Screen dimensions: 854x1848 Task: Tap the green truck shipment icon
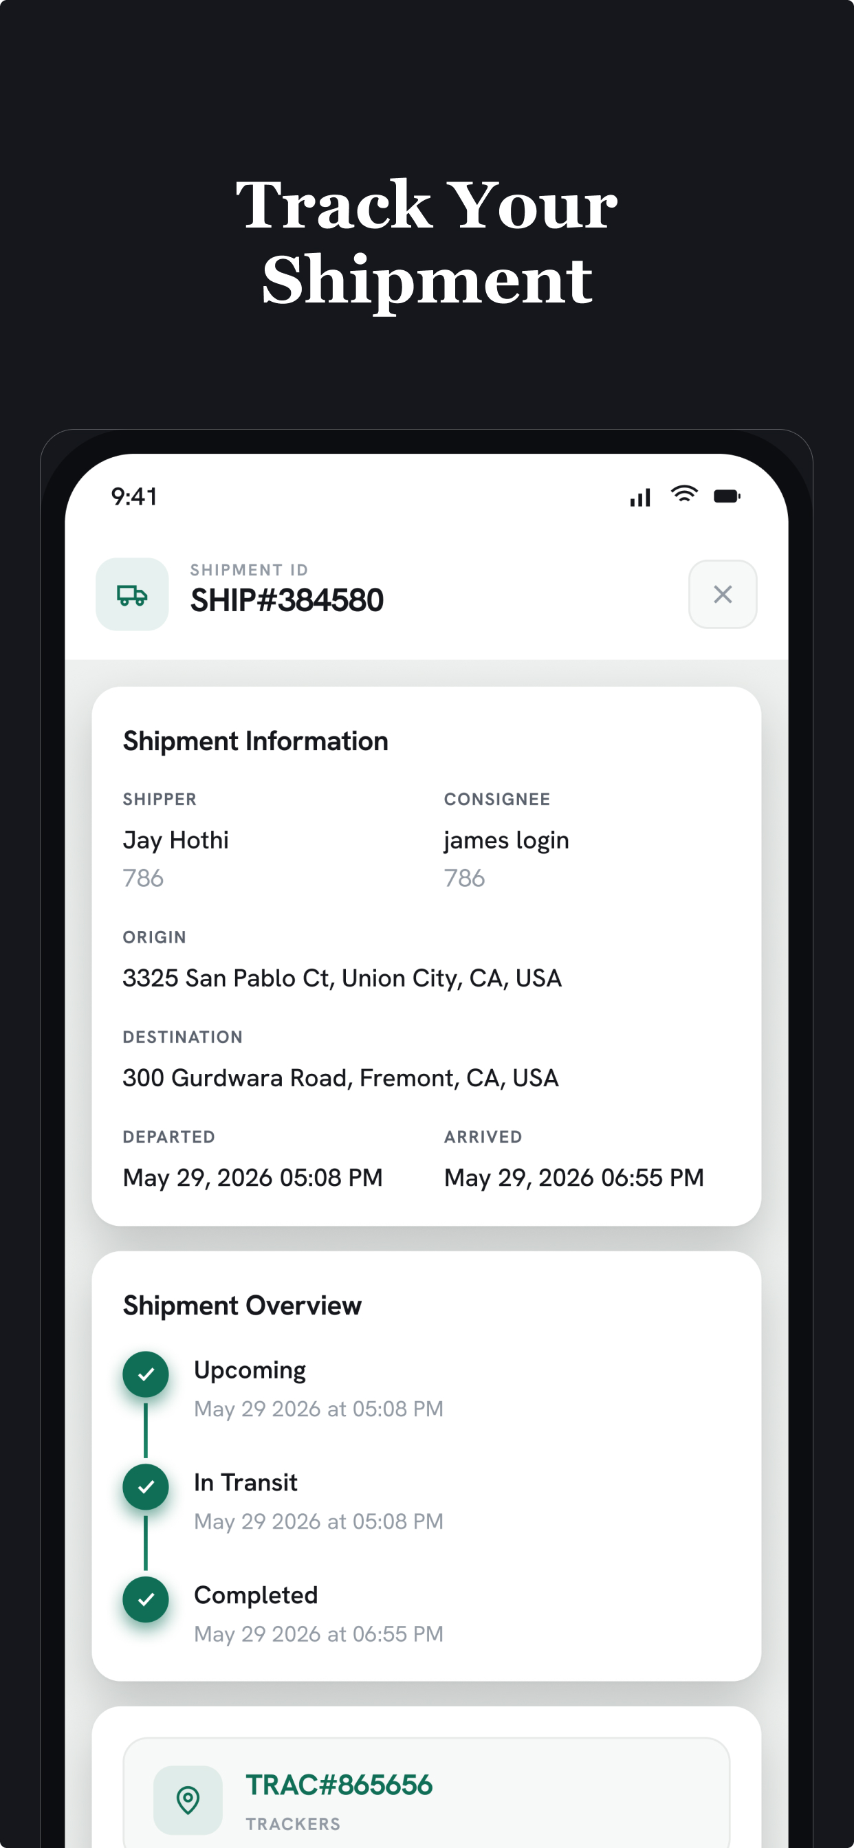click(x=132, y=594)
